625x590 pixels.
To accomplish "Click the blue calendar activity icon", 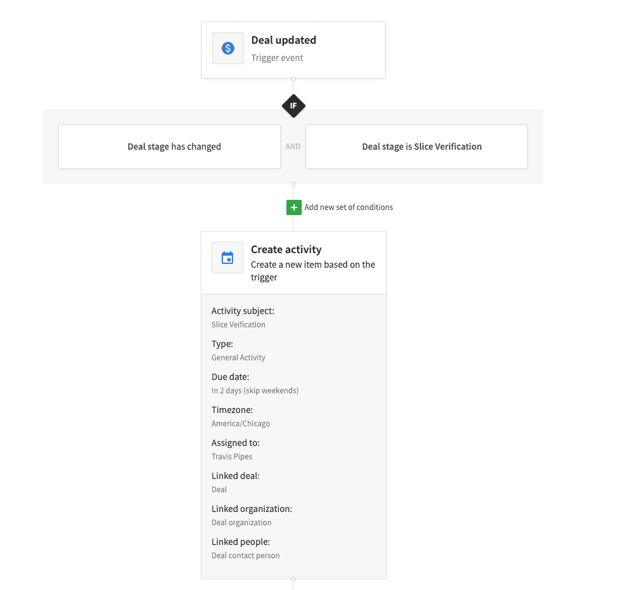I will tap(227, 258).
